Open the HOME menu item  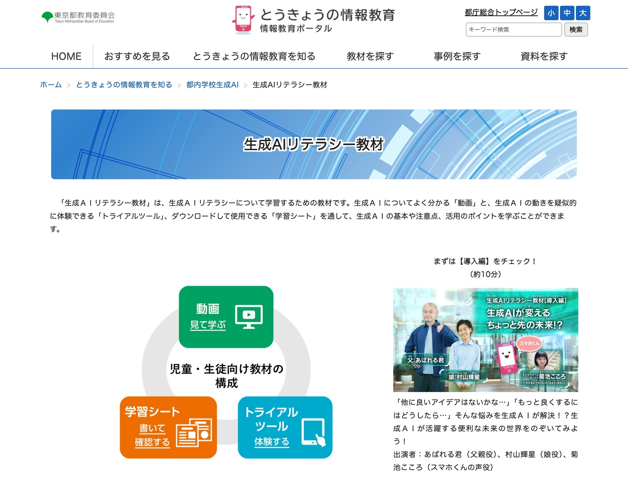point(66,56)
